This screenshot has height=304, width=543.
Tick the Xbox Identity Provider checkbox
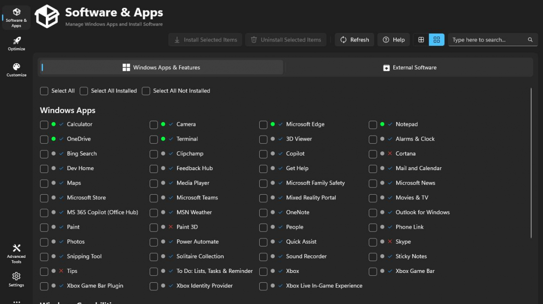[x=153, y=286]
